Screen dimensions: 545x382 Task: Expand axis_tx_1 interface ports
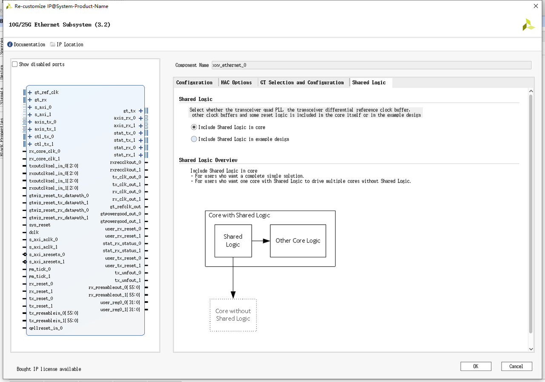[30, 129]
